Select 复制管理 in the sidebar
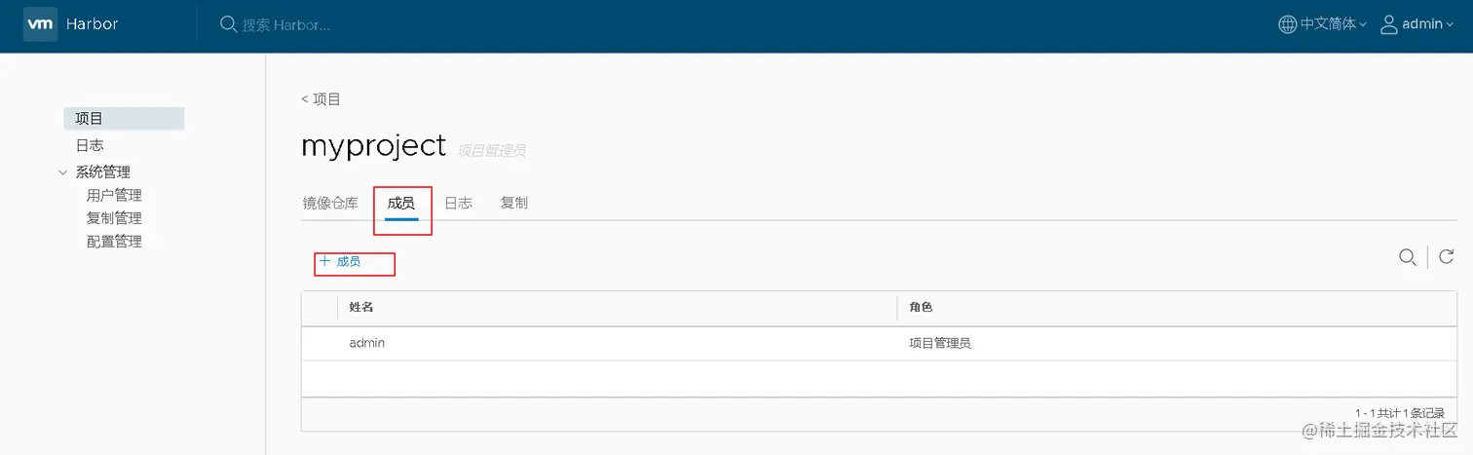Image resolution: width=1473 pixels, height=455 pixels. click(x=114, y=218)
